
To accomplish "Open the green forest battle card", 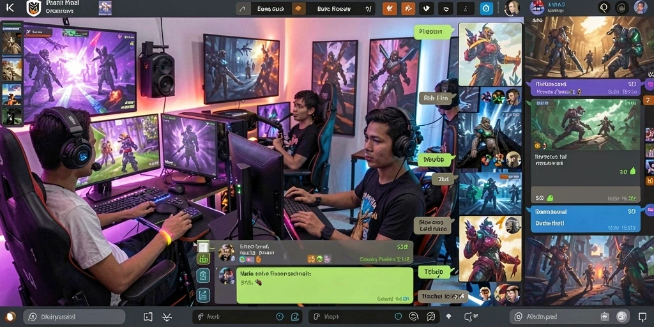I will tap(586, 124).
